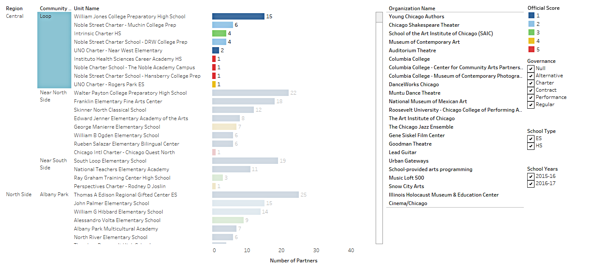The height and width of the screenshot is (270, 593).
Task: Select Young Chicago Authors in organization list
Action: (416, 17)
